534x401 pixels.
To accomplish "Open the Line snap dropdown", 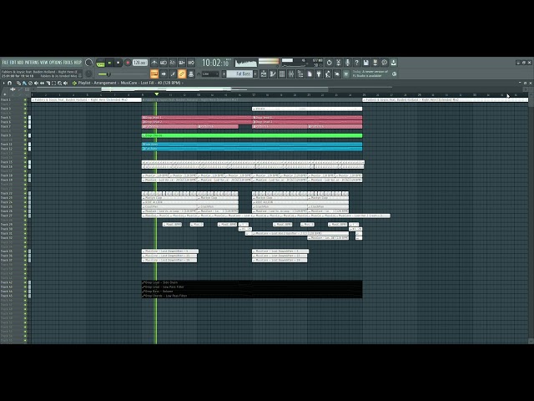I will click(x=210, y=74).
